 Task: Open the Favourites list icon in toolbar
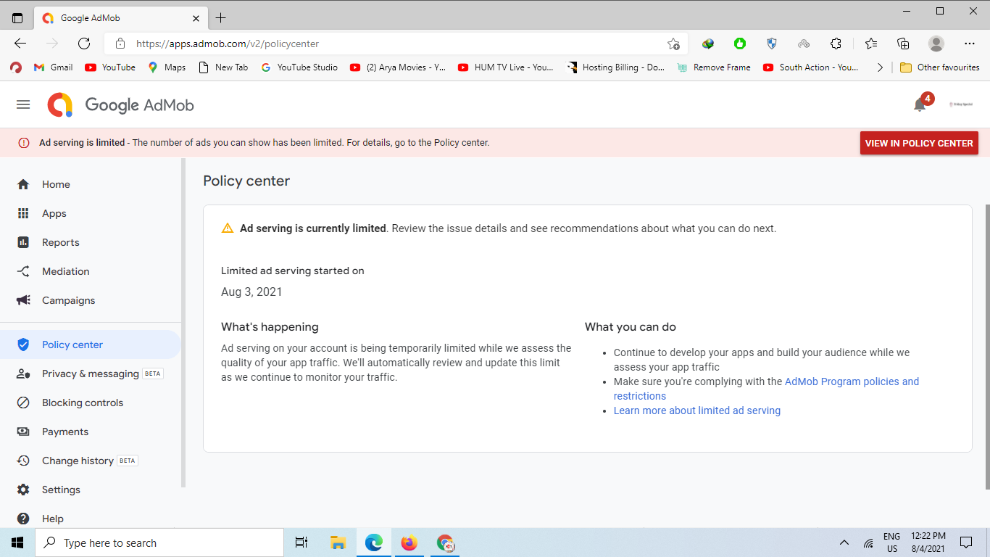tap(871, 44)
